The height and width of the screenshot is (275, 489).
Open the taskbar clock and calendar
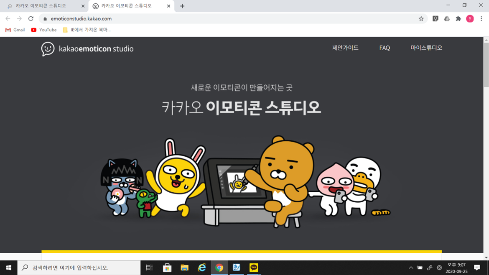pyautogui.click(x=456, y=268)
